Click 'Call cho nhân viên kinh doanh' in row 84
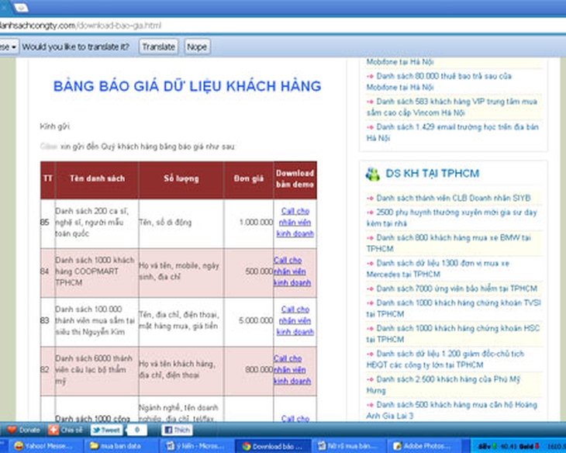This screenshot has width=566, height=453. [292, 271]
